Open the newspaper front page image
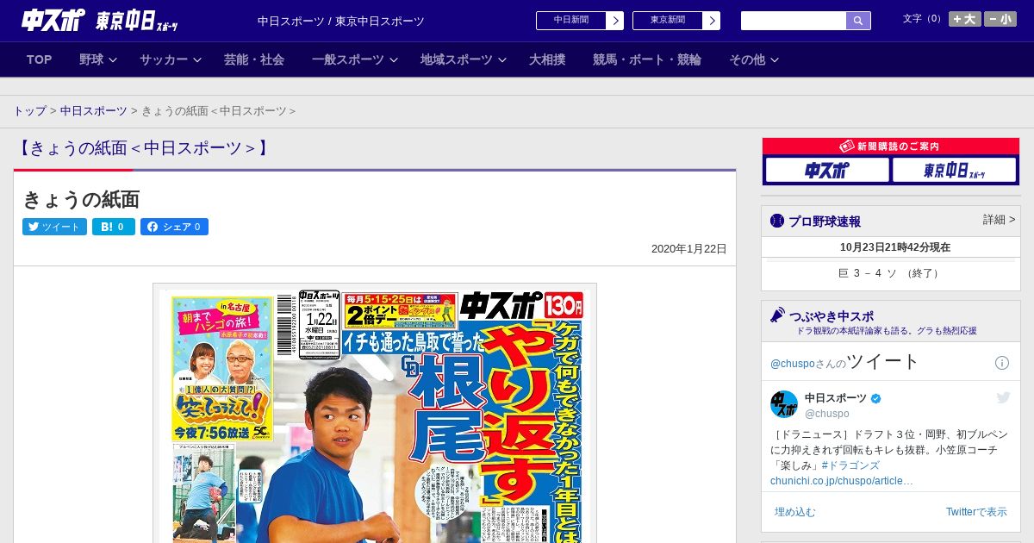The image size is (1034, 543). coord(375,414)
